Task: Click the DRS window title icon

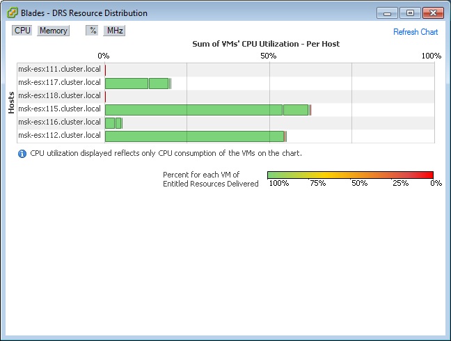Action: (12, 13)
